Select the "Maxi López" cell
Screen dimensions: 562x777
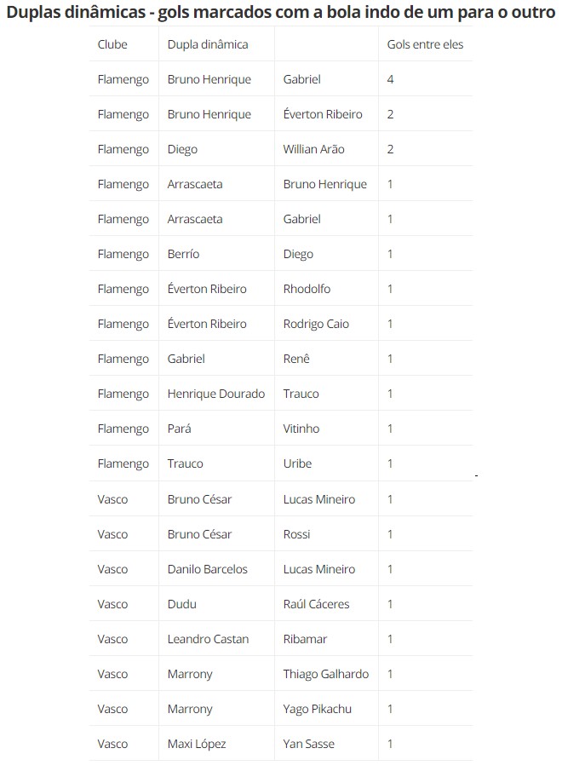197,744
